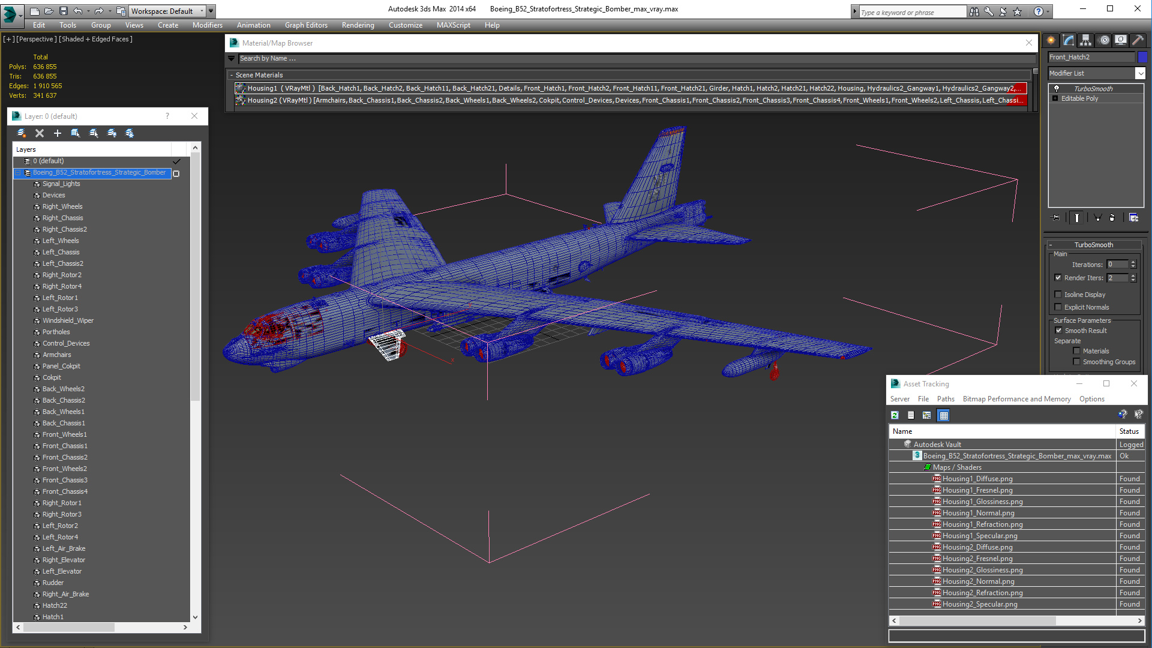This screenshot has height=648, width=1152.
Task: Enable Isoline Display checkbox
Action: (x=1058, y=295)
